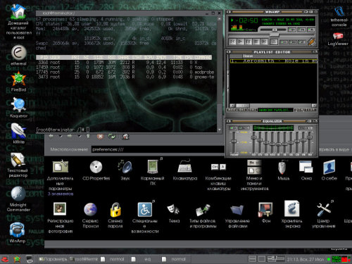Launch the WinAmp desktop icon
The width and height of the screenshot is (352, 264).
18,232
